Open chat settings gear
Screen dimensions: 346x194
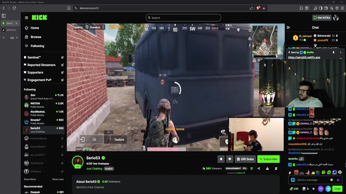point(314,189)
